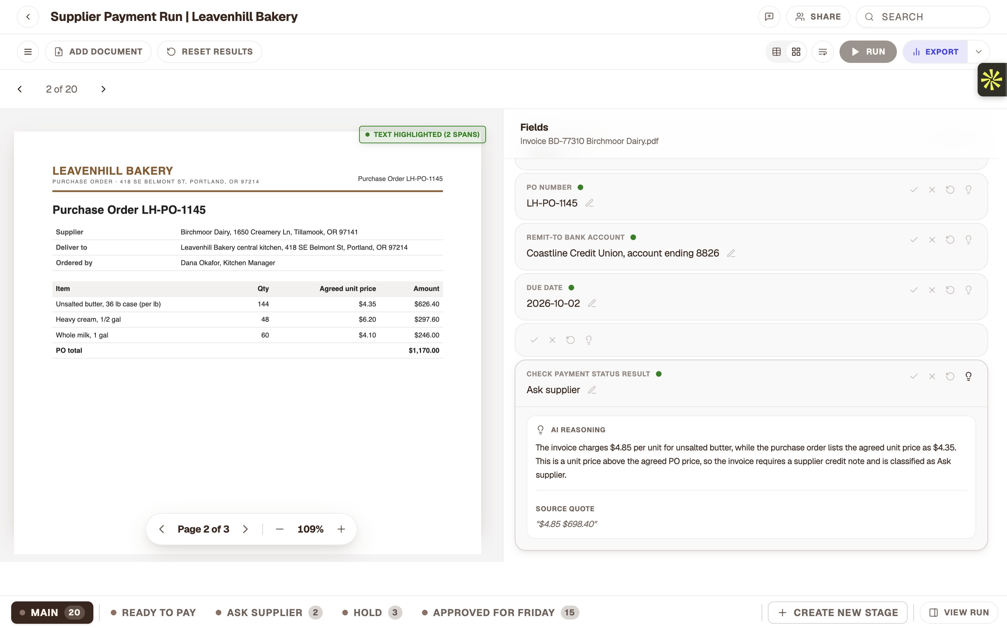Focus the Search field
The height and width of the screenshot is (629, 1007).
click(x=922, y=17)
